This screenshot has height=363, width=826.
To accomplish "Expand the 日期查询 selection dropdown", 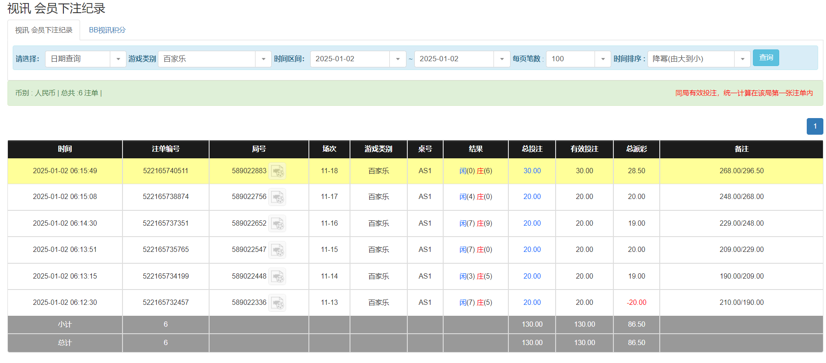I will coord(118,59).
